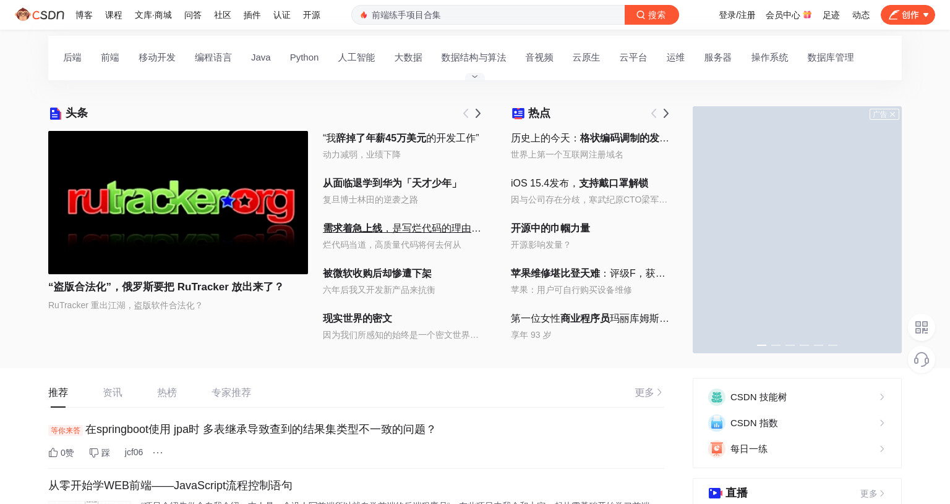Select 数据结构与算法 category
The height and width of the screenshot is (504, 950).
pyautogui.click(x=474, y=57)
